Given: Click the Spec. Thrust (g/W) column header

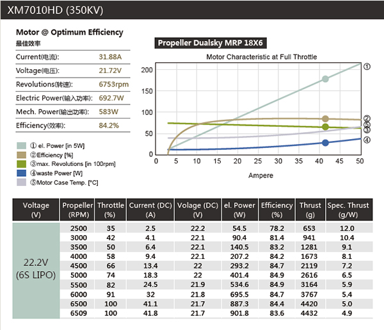Looking at the screenshot, I should click(348, 210).
